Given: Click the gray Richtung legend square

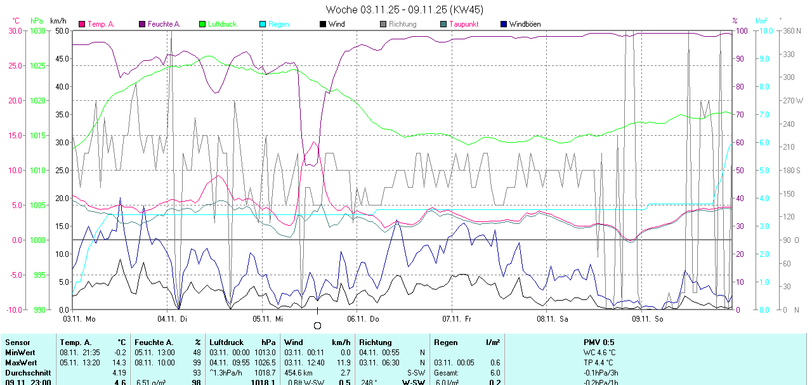Looking at the screenshot, I should tap(383, 24).
